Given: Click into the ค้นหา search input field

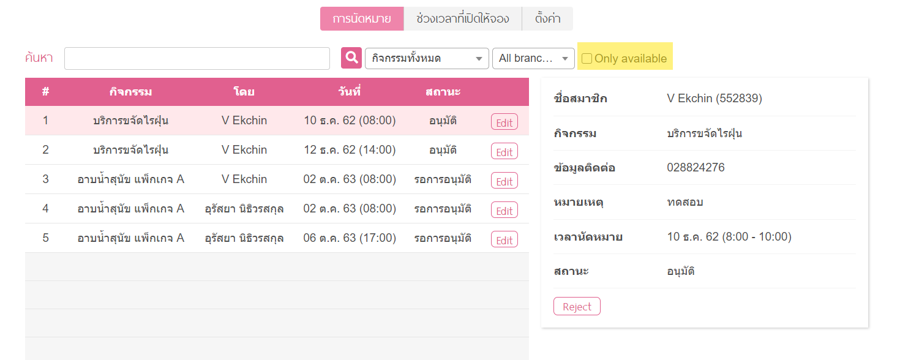Looking at the screenshot, I should [x=197, y=58].
